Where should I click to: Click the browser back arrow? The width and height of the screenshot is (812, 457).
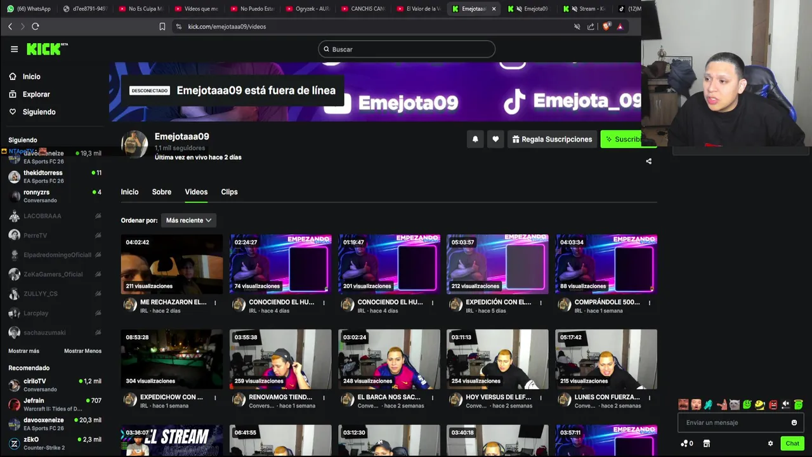[10, 26]
